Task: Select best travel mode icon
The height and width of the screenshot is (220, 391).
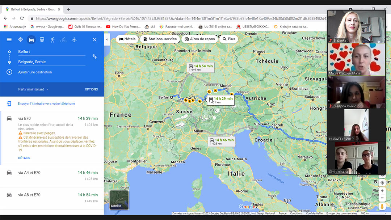Action: [x=20, y=39]
